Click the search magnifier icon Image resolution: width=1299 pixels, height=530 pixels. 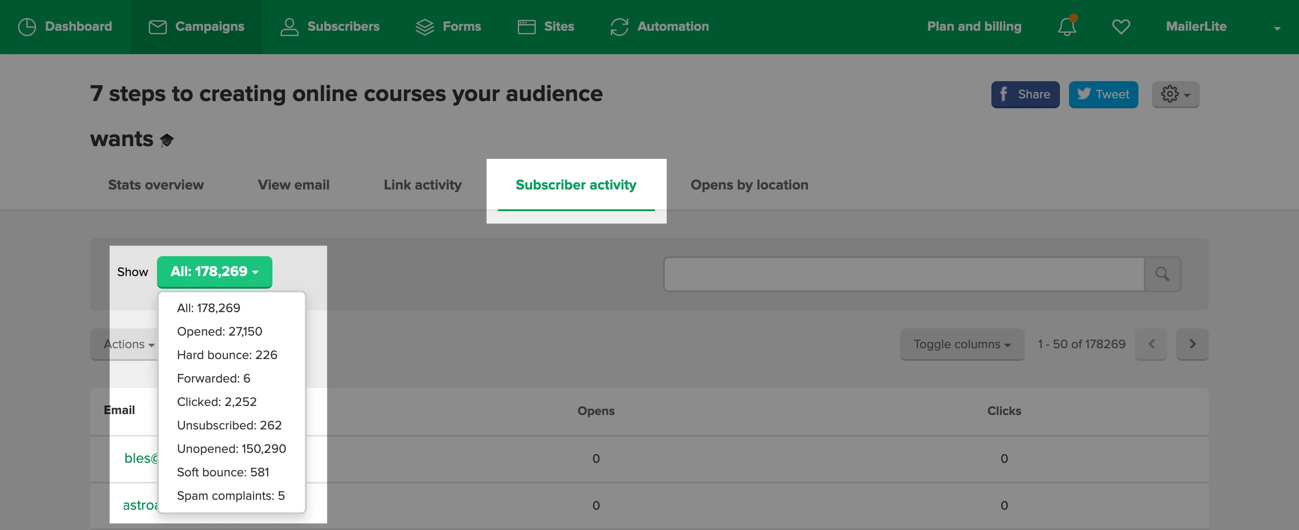pos(1162,274)
